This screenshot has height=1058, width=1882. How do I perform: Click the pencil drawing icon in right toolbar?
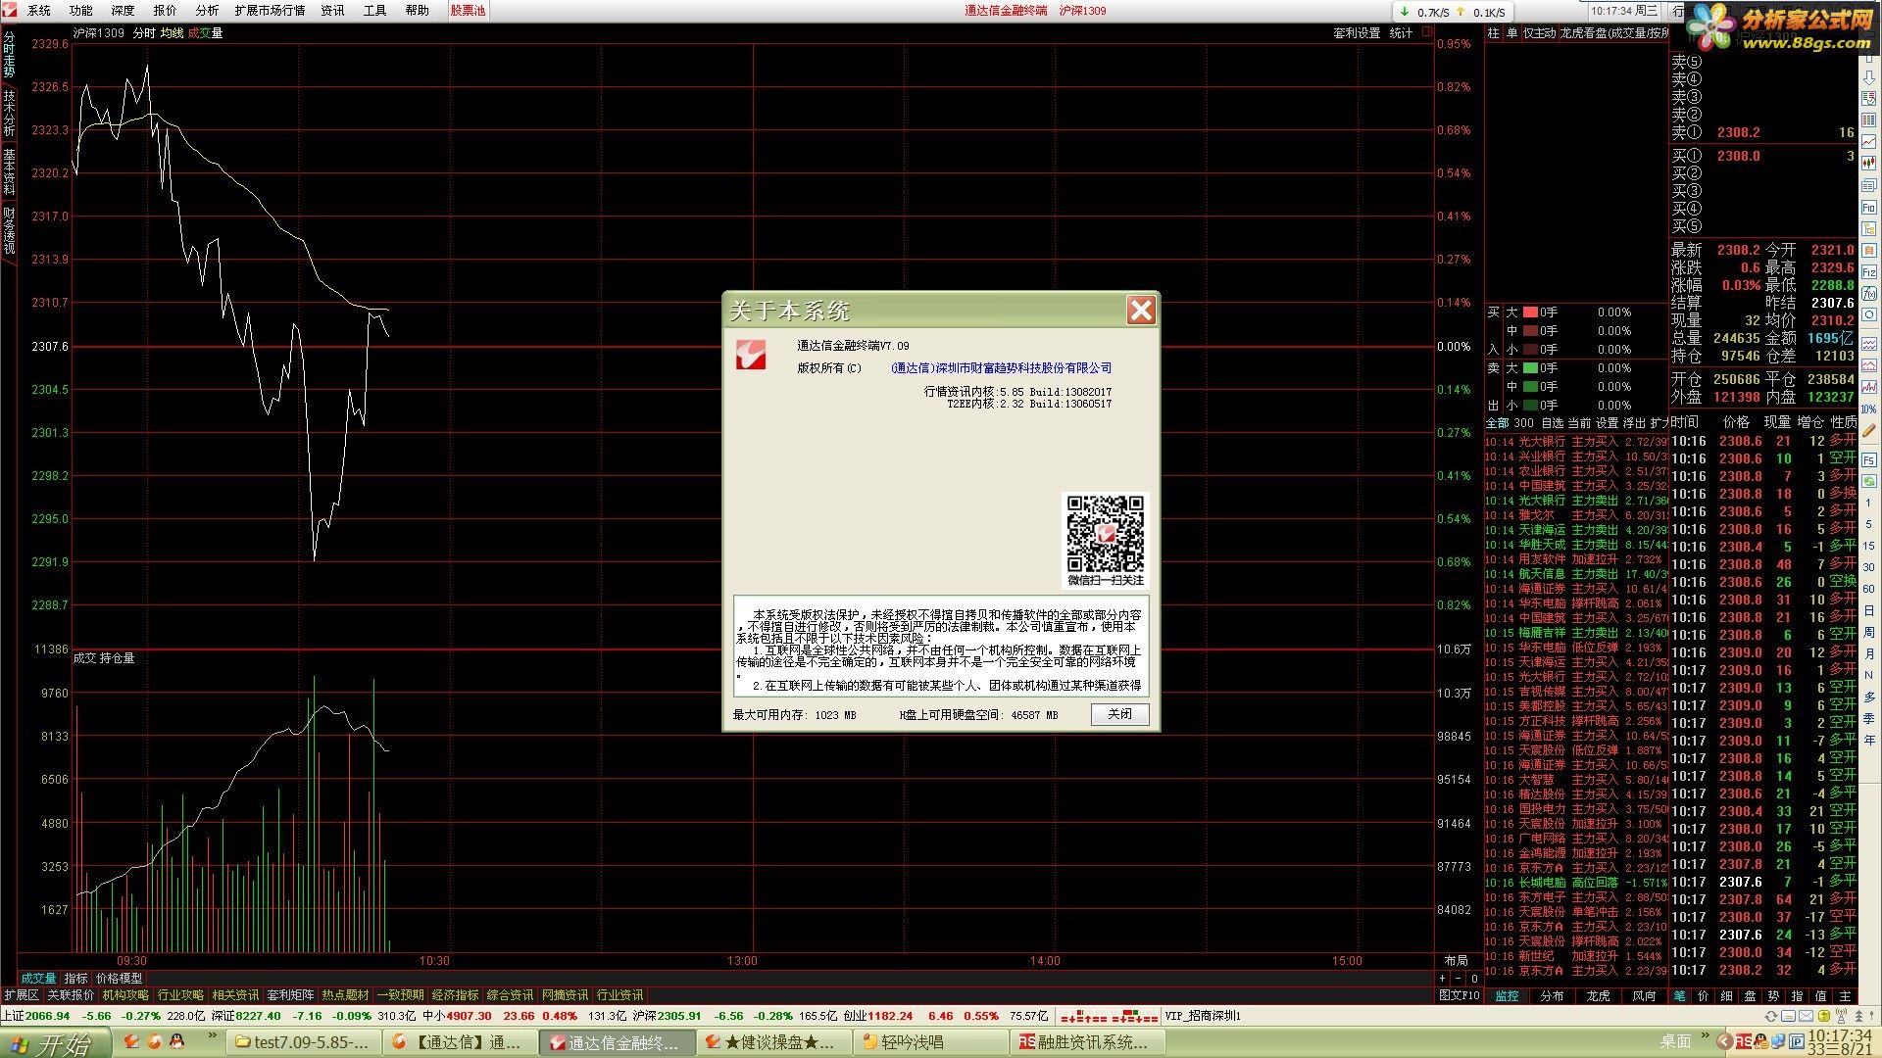point(1869,429)
